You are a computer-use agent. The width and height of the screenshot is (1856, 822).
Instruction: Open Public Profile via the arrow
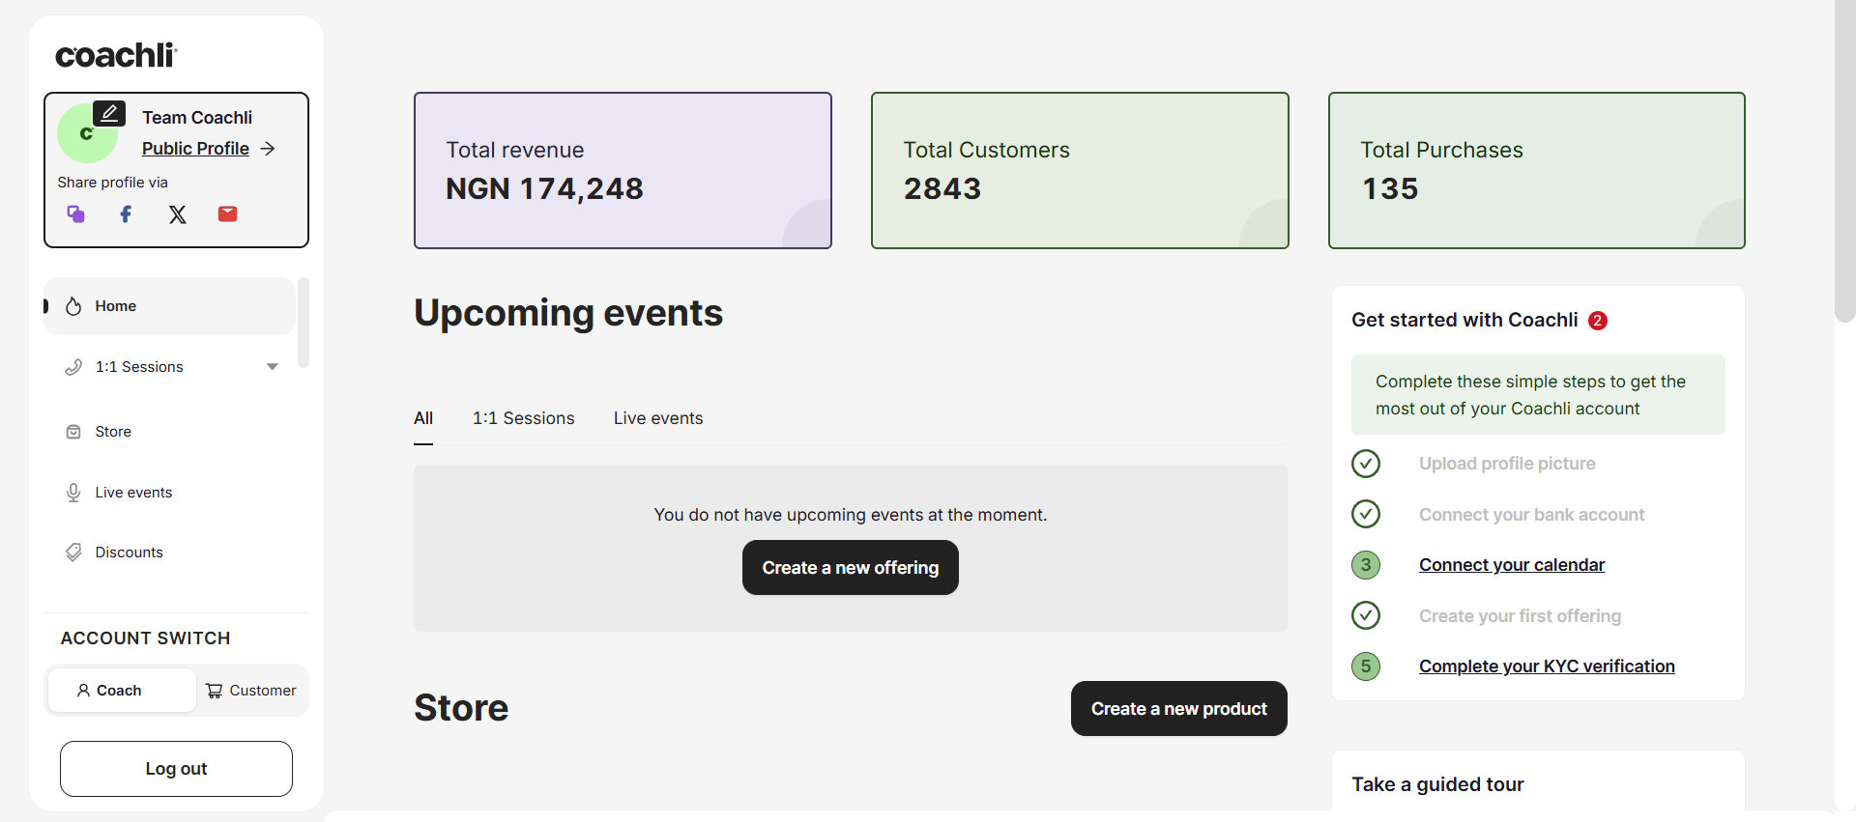(268, 149)
